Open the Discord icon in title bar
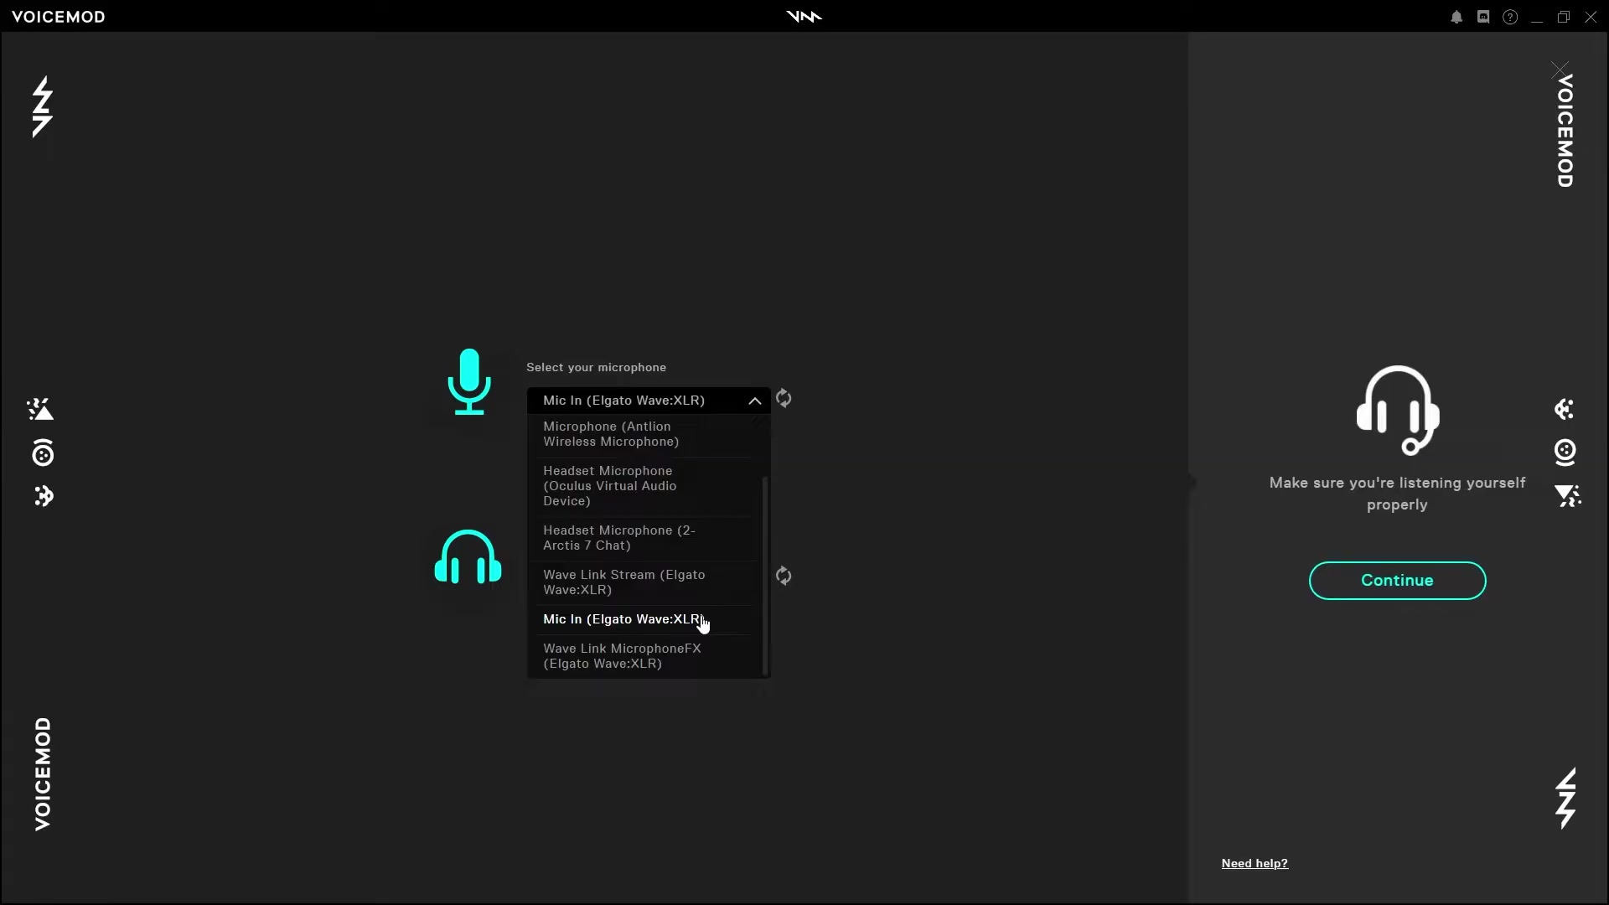 point(1483,17)
